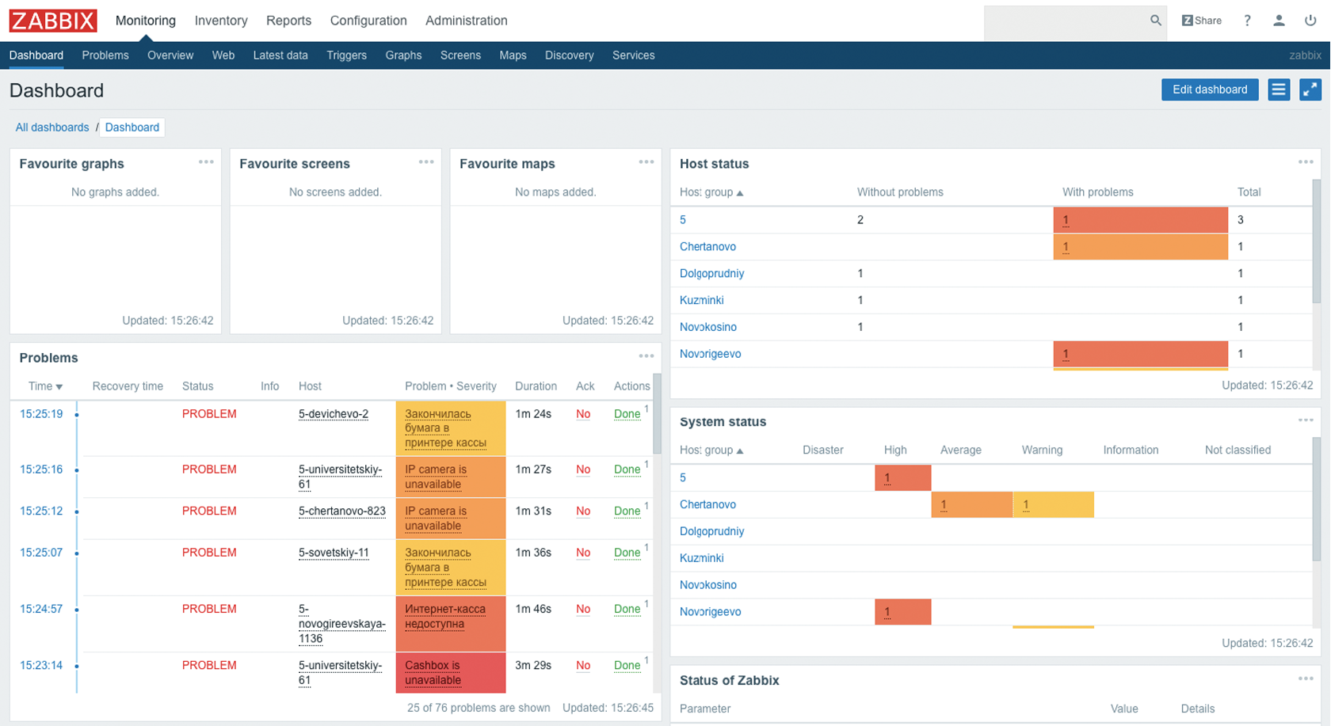This screenshot has height=726, width=1331.
Task: Acknowledge the 15:25:16 problem via No
Action: point(583,469)
